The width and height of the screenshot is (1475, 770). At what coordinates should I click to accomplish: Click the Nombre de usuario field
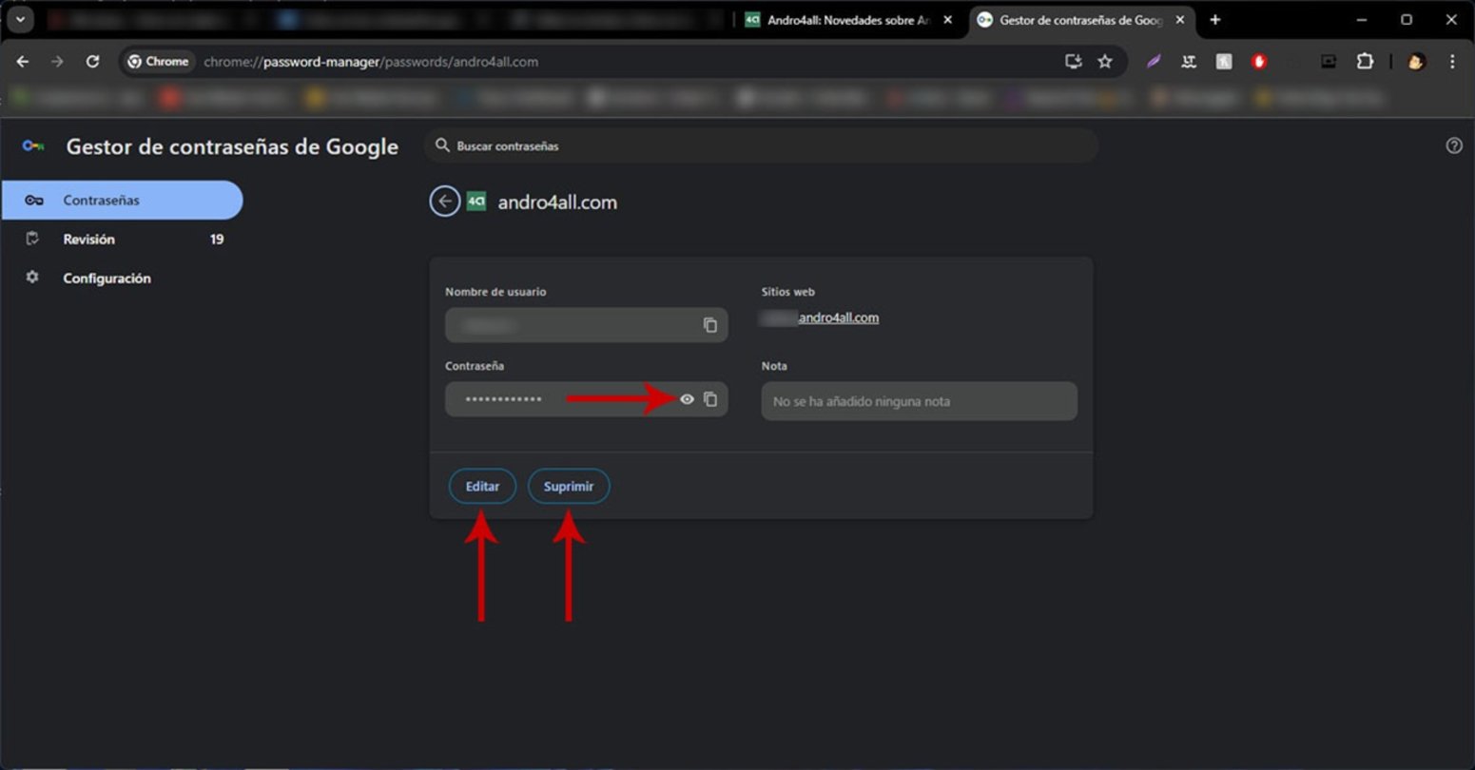pos(586,325)
